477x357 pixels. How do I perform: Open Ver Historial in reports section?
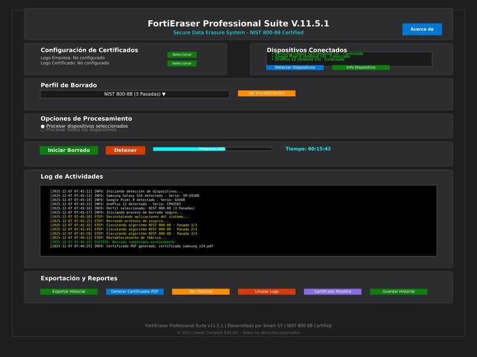point(200,292)
